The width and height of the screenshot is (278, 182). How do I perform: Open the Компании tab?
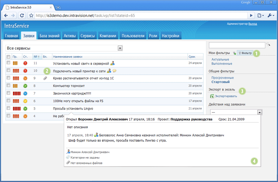pyautogui.click(x=108, y=36)
